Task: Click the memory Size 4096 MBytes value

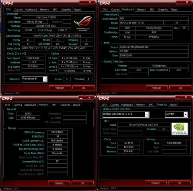Action: pyautogui.click(x=28, y=118)
